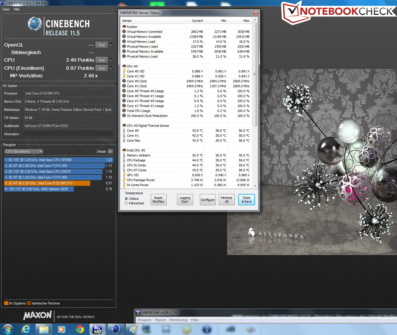Viewport: 397px width, 335px height.
Task: Click the CPU #0 Digital Thermal Sensor icon
Action: [x=124, y=126]
